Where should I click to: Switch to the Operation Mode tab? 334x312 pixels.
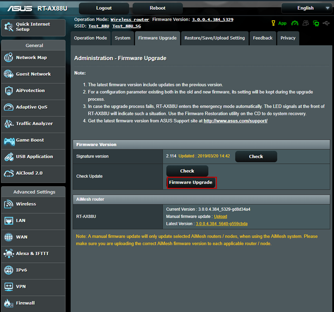tap(91, 38)
